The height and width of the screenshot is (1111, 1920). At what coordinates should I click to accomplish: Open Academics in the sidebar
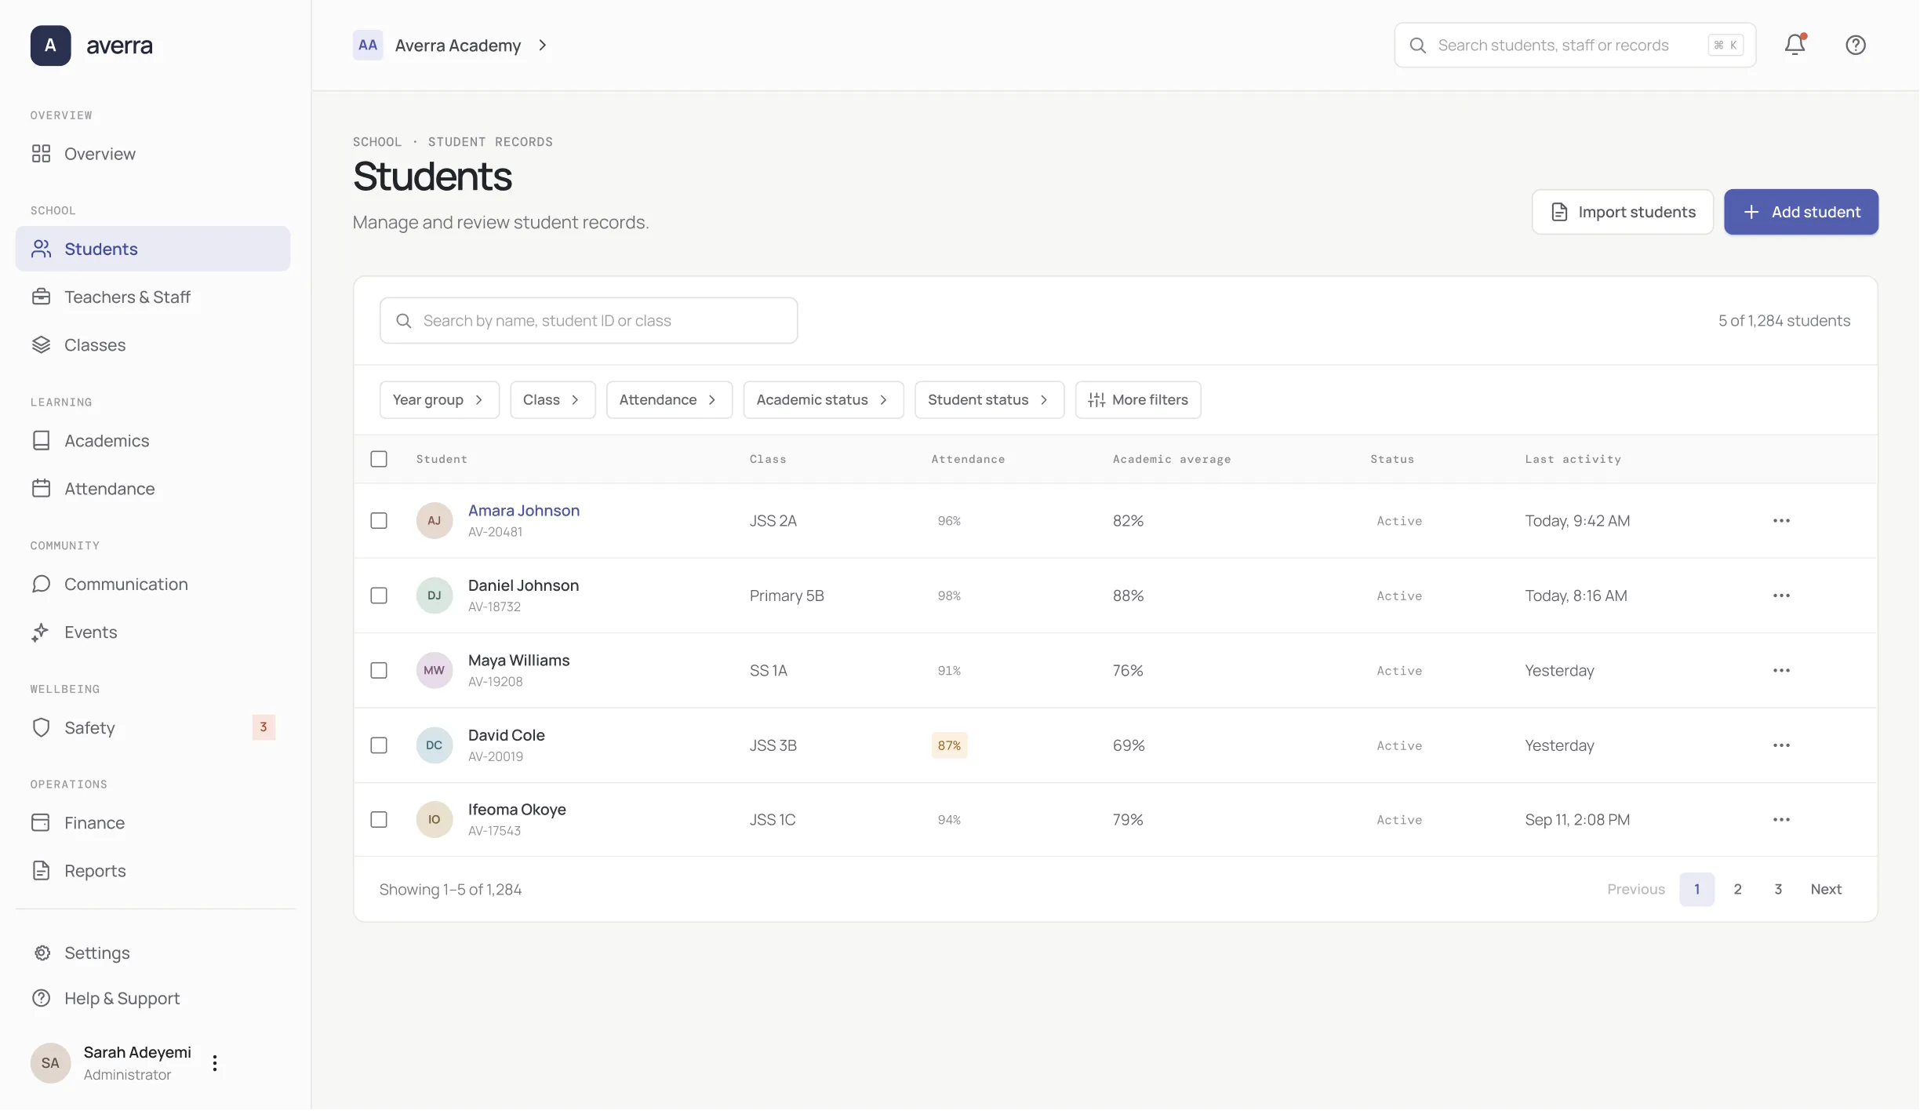click(153, 440)
